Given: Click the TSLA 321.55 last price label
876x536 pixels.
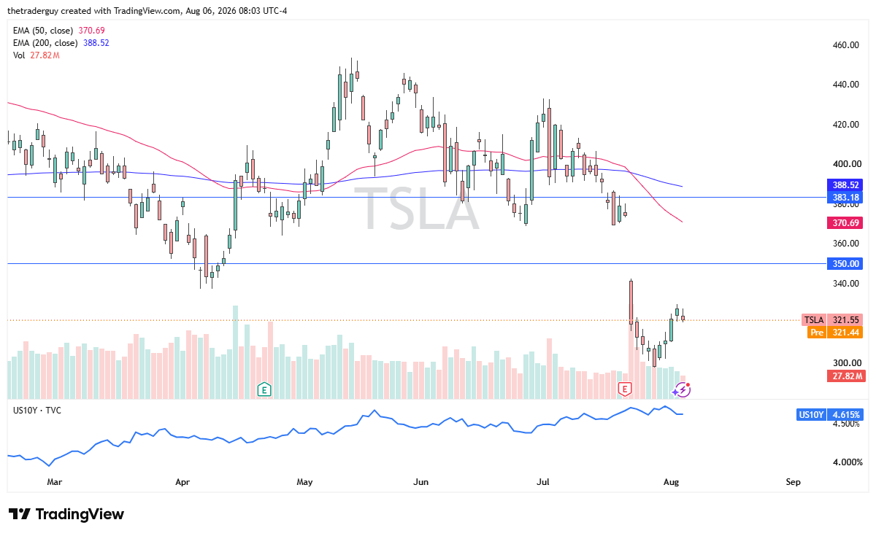Looking at the screenshot, I should point(832,320).
